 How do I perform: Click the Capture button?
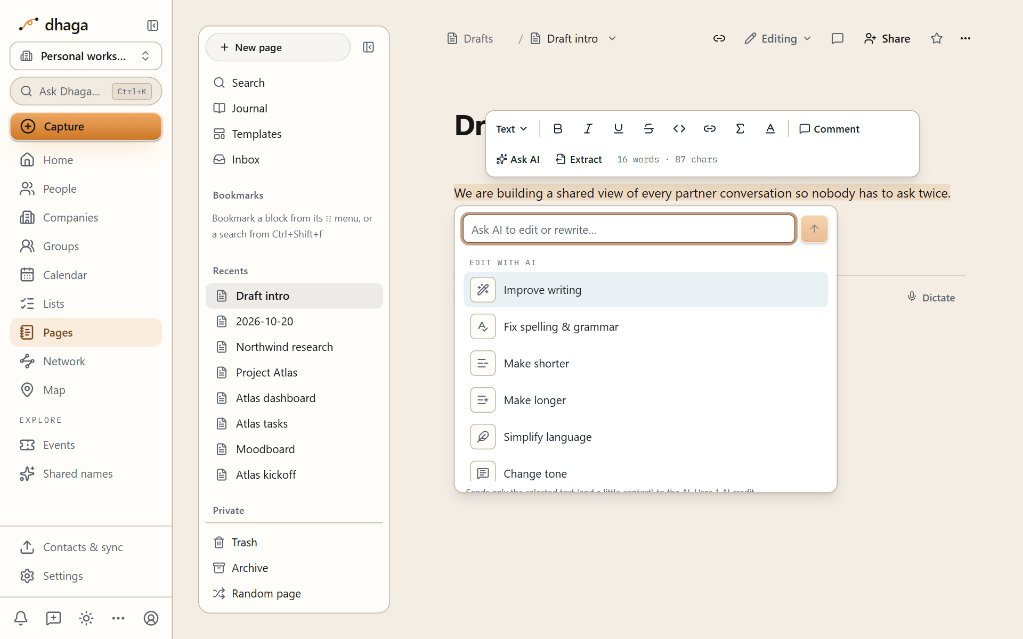[x=86, y=126]
